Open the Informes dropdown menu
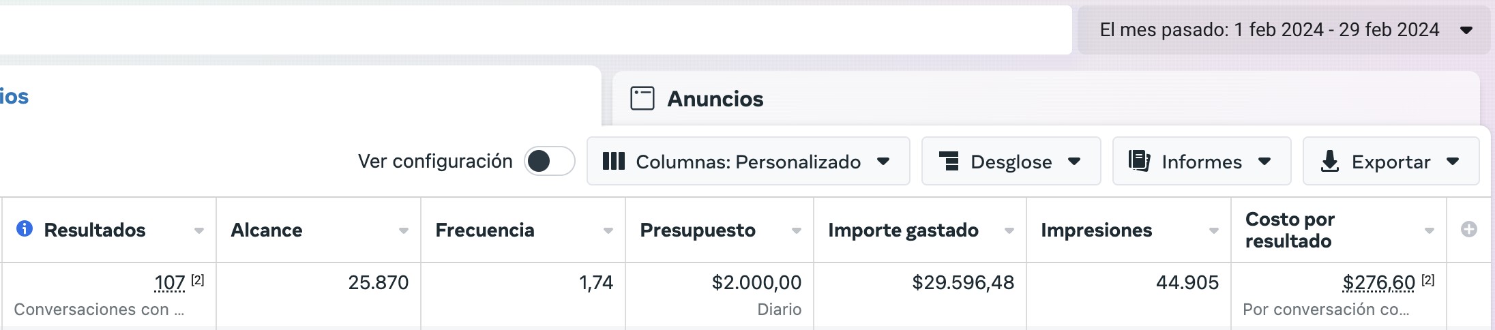 (x=1264, y=162)
